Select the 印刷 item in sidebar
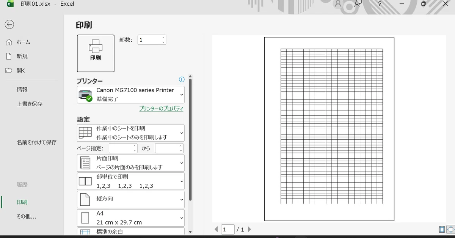 [x=22, y=202]
